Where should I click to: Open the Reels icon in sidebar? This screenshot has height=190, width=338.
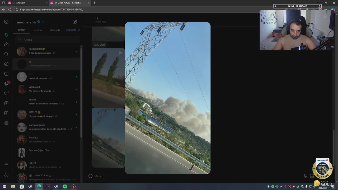6,74
